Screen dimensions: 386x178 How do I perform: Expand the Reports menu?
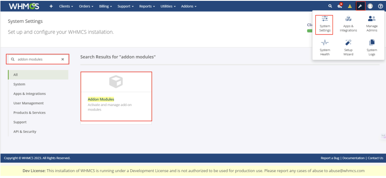pyautogui.click(x=147, y=6)
